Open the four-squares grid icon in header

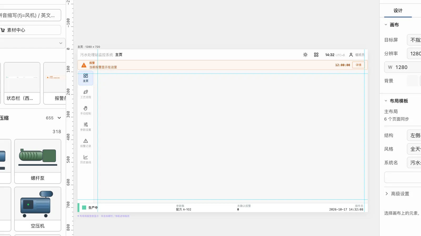316,55
